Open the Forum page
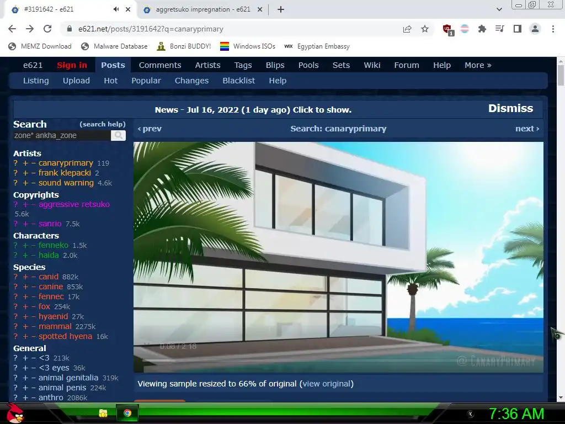The height and width of the screenshot is (424, 565). point(407,65)
